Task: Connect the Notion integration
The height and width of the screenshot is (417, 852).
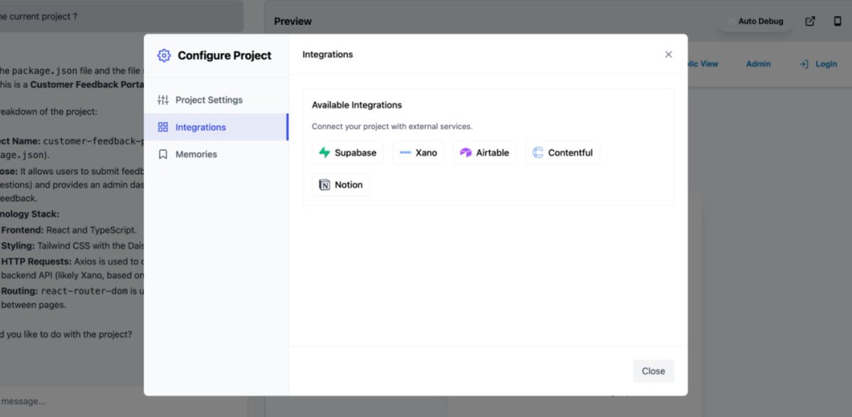Action: pyautogui.click(x=341, y=184)
